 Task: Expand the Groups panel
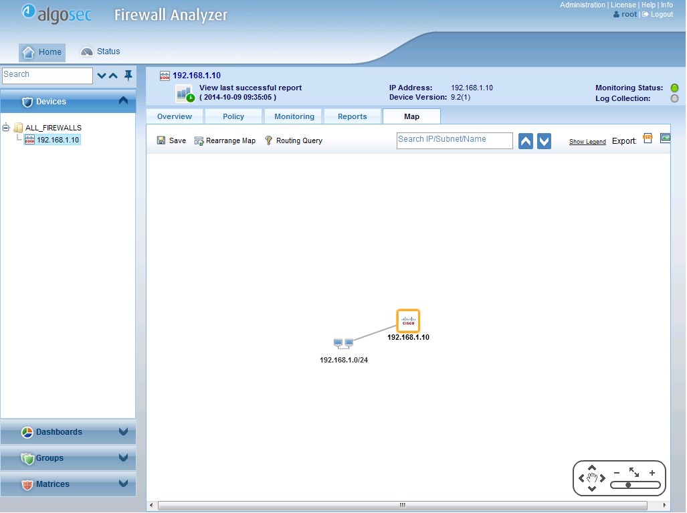coord(124,457)
